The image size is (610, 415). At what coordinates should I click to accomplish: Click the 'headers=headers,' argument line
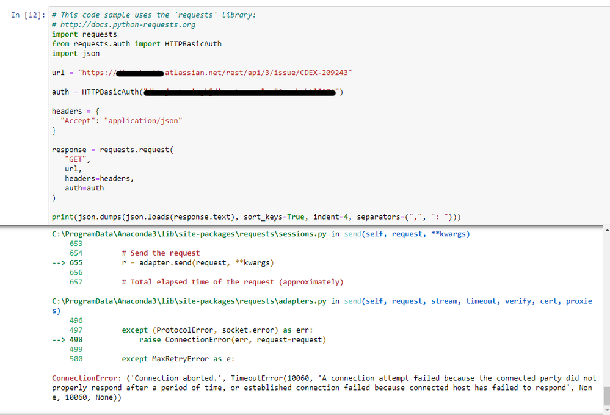coord(99,179)
